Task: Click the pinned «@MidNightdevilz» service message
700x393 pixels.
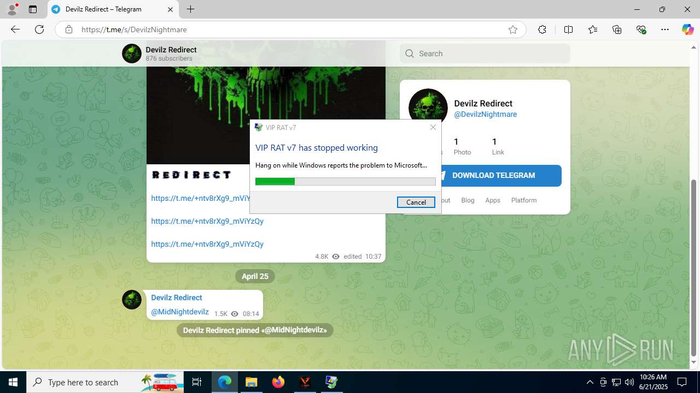Action: (255, 330)
